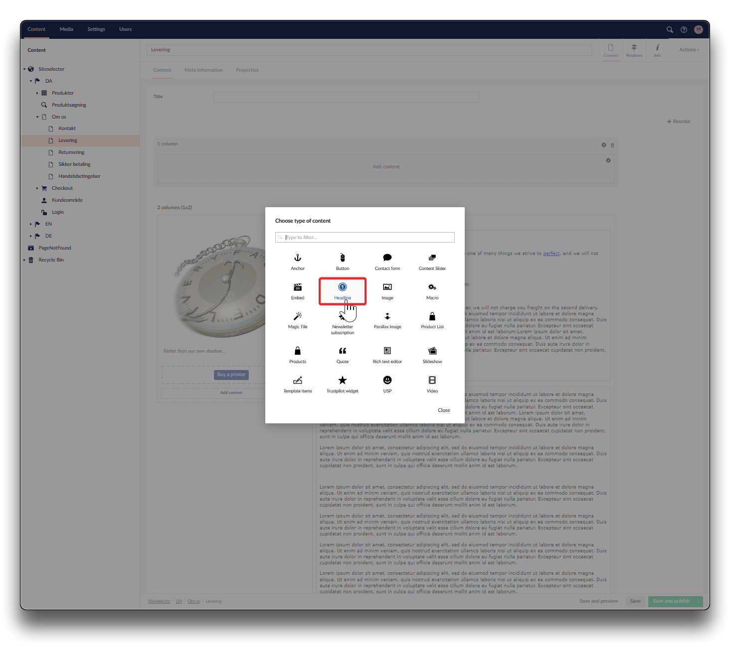
Task: Open the Meta information tab
Action: click(203, 70)
